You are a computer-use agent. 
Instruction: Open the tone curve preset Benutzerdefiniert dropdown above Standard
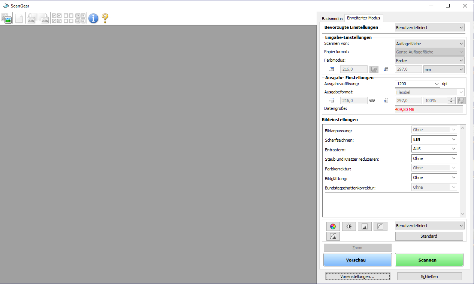coord(430,226)
